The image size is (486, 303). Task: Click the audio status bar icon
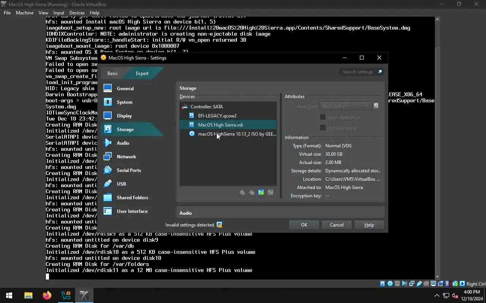[x=404, y=284]
